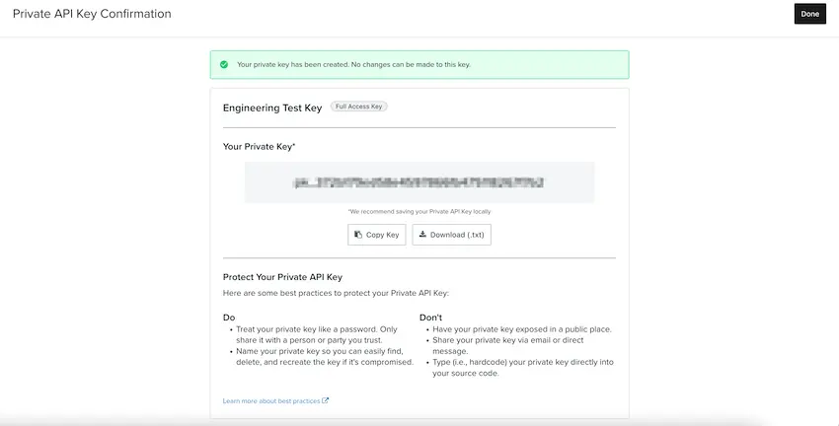The image size is (839, 426).
Task: Click the green success checkmark icon
Action: (224, 64)
